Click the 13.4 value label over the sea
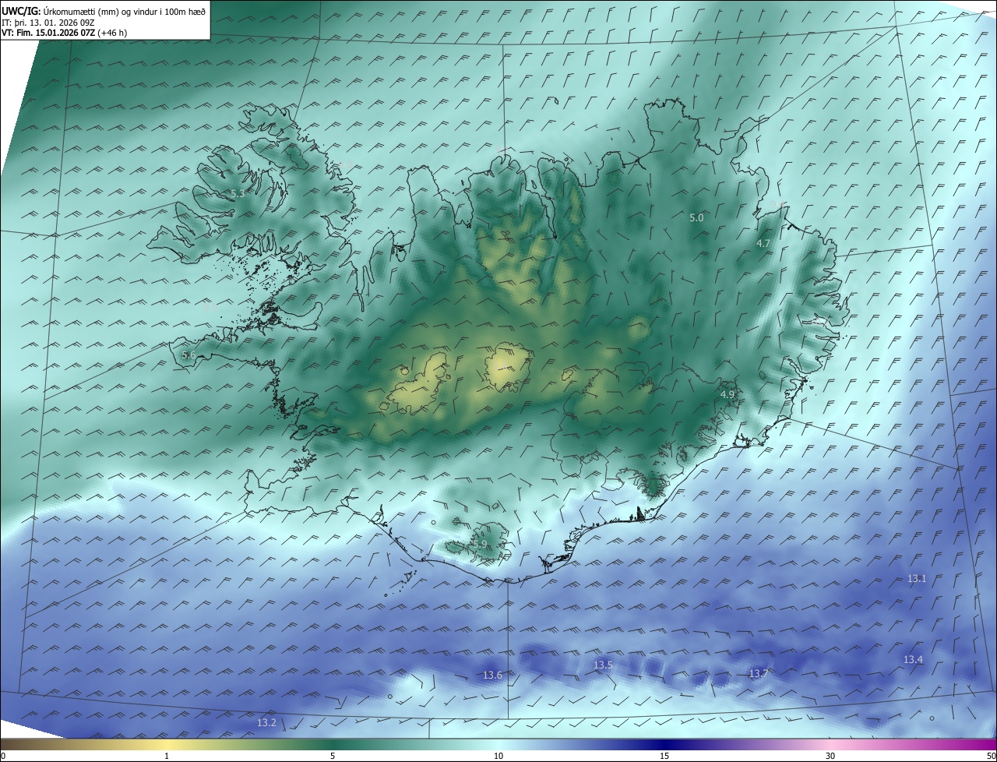 [913, 660]
